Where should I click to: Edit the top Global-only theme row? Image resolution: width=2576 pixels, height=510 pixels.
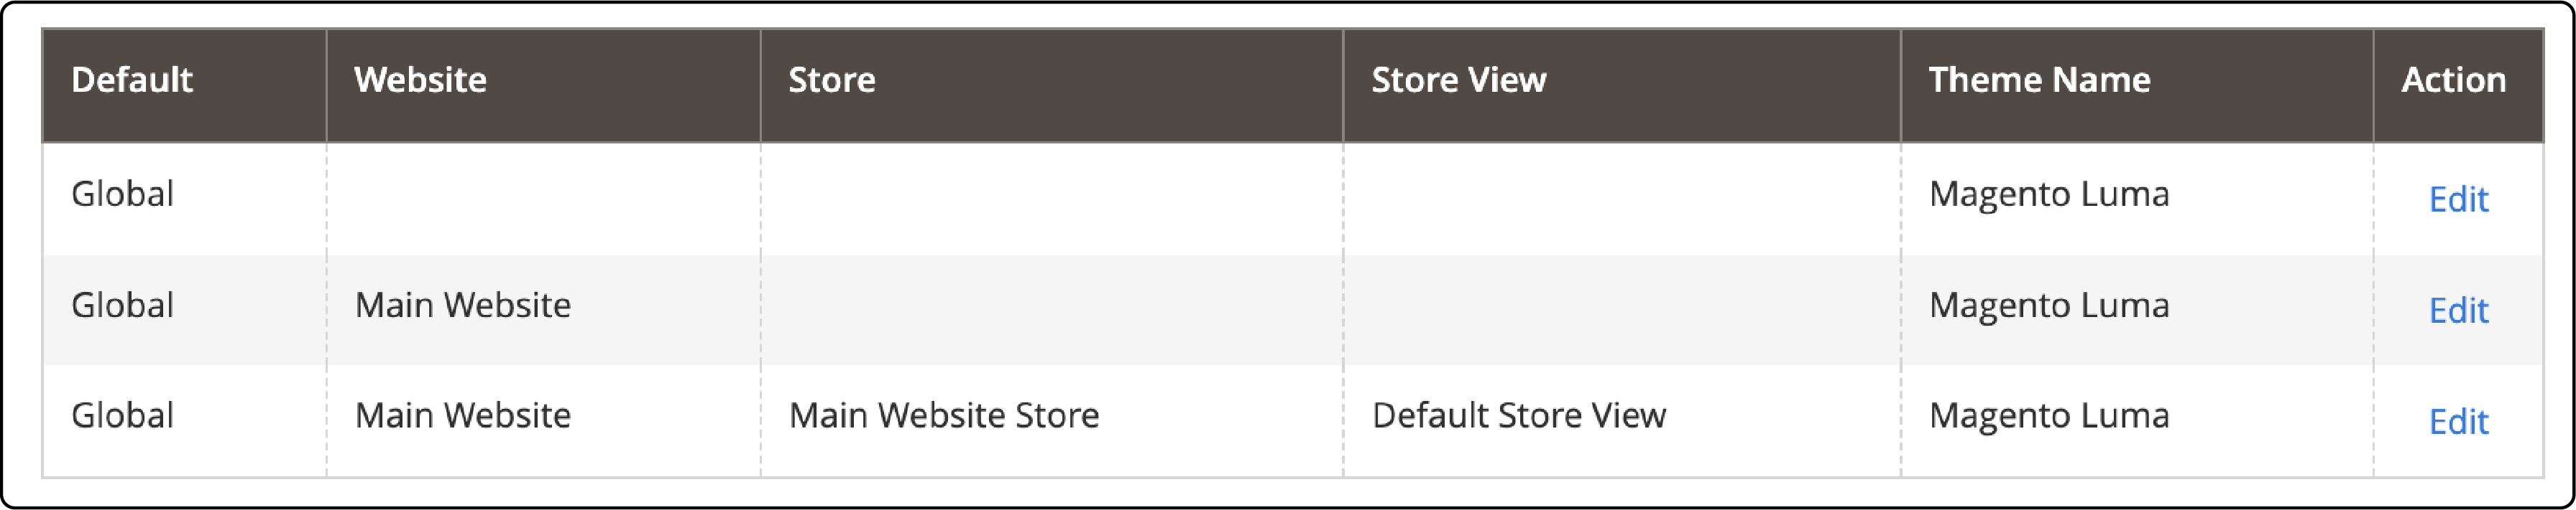coord(2458,199)
